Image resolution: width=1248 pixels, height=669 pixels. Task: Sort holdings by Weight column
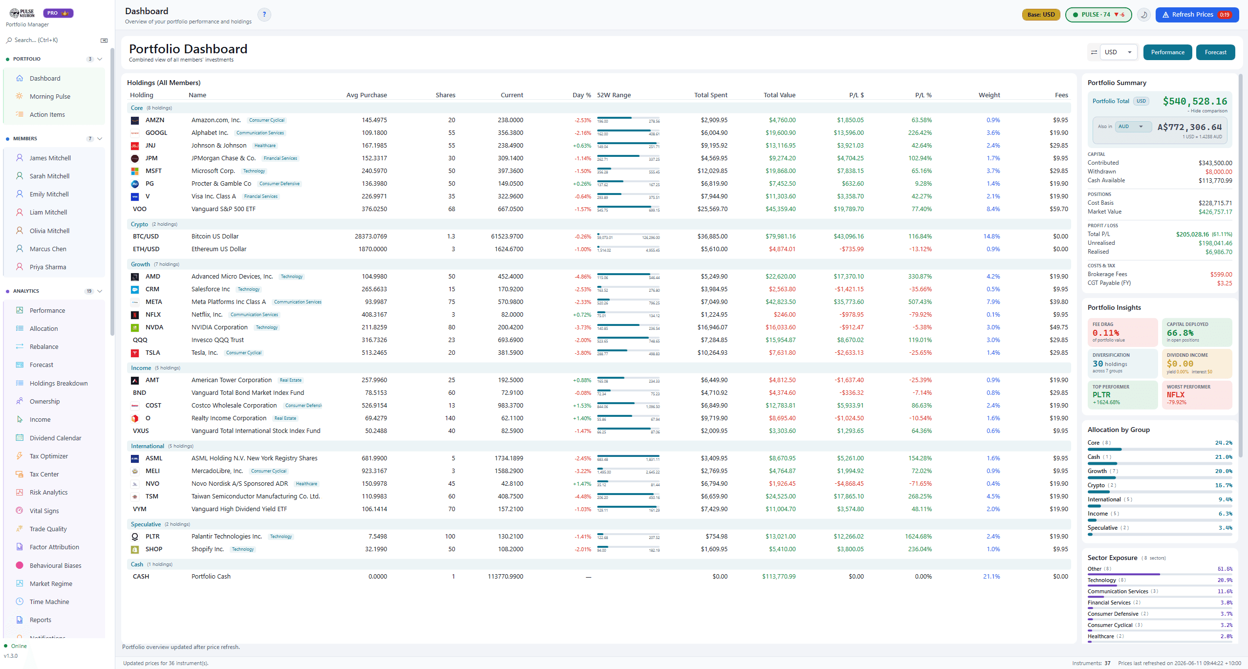[x=989, y=95]
